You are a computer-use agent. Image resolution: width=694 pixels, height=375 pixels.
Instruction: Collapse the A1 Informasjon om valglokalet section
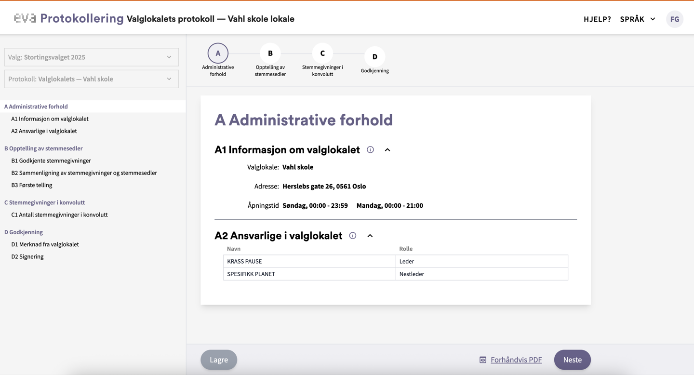(x=387, y=150)
